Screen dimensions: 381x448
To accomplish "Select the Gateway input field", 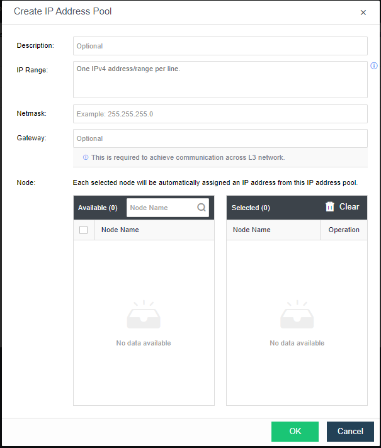I will (220, 138).
